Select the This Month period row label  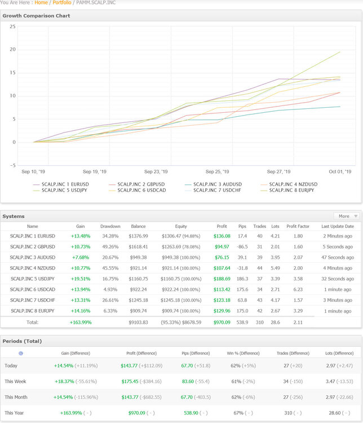point(16,397)
